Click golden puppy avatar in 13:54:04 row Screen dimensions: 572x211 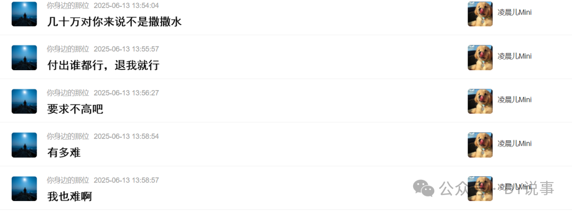tap(480, 14)
